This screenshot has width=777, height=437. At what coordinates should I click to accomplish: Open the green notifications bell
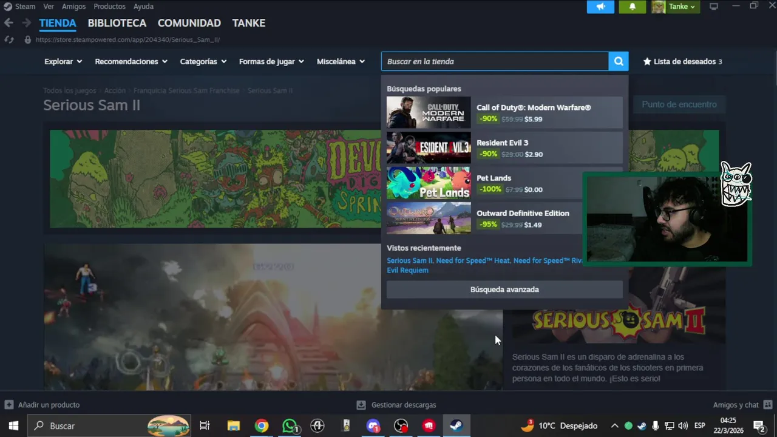[x=632, y=7]
